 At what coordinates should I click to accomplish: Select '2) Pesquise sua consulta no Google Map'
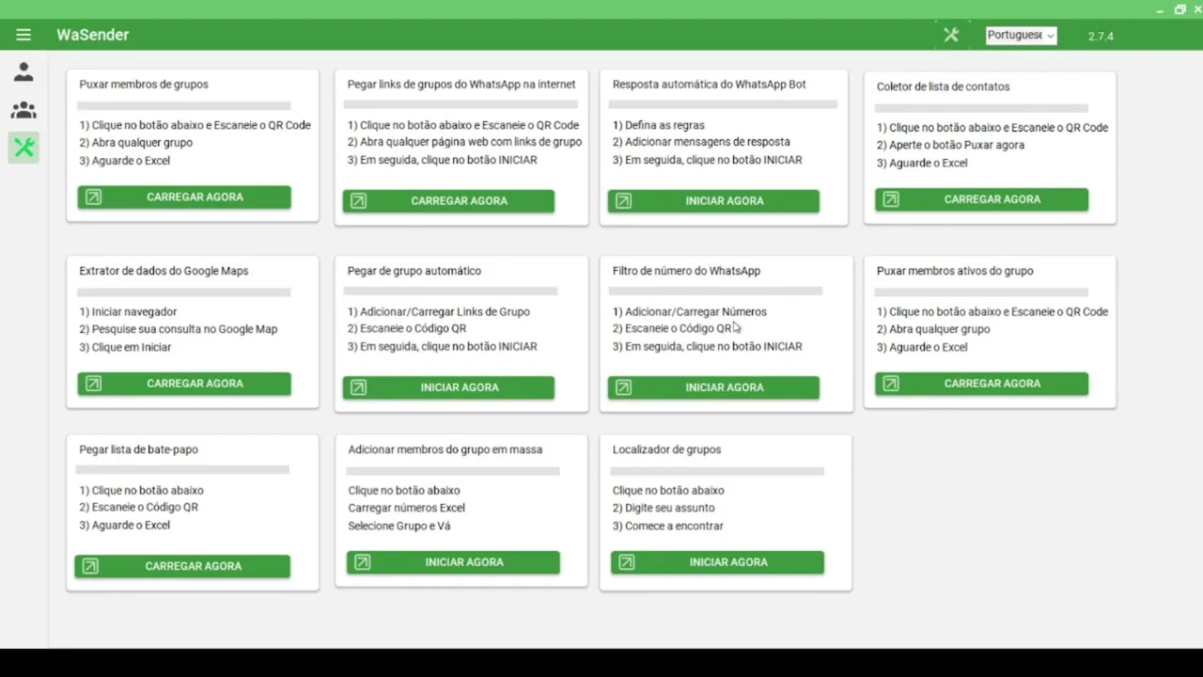(179, 329)
